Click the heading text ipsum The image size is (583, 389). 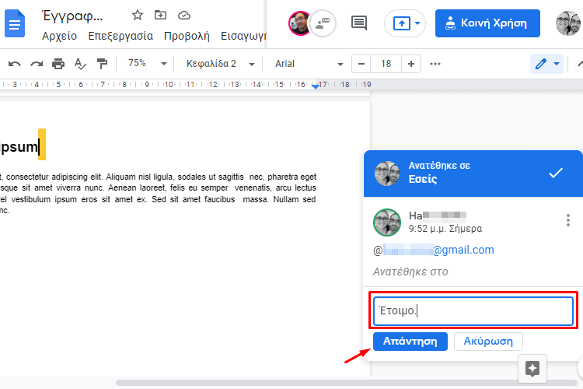tap(19, 147)
